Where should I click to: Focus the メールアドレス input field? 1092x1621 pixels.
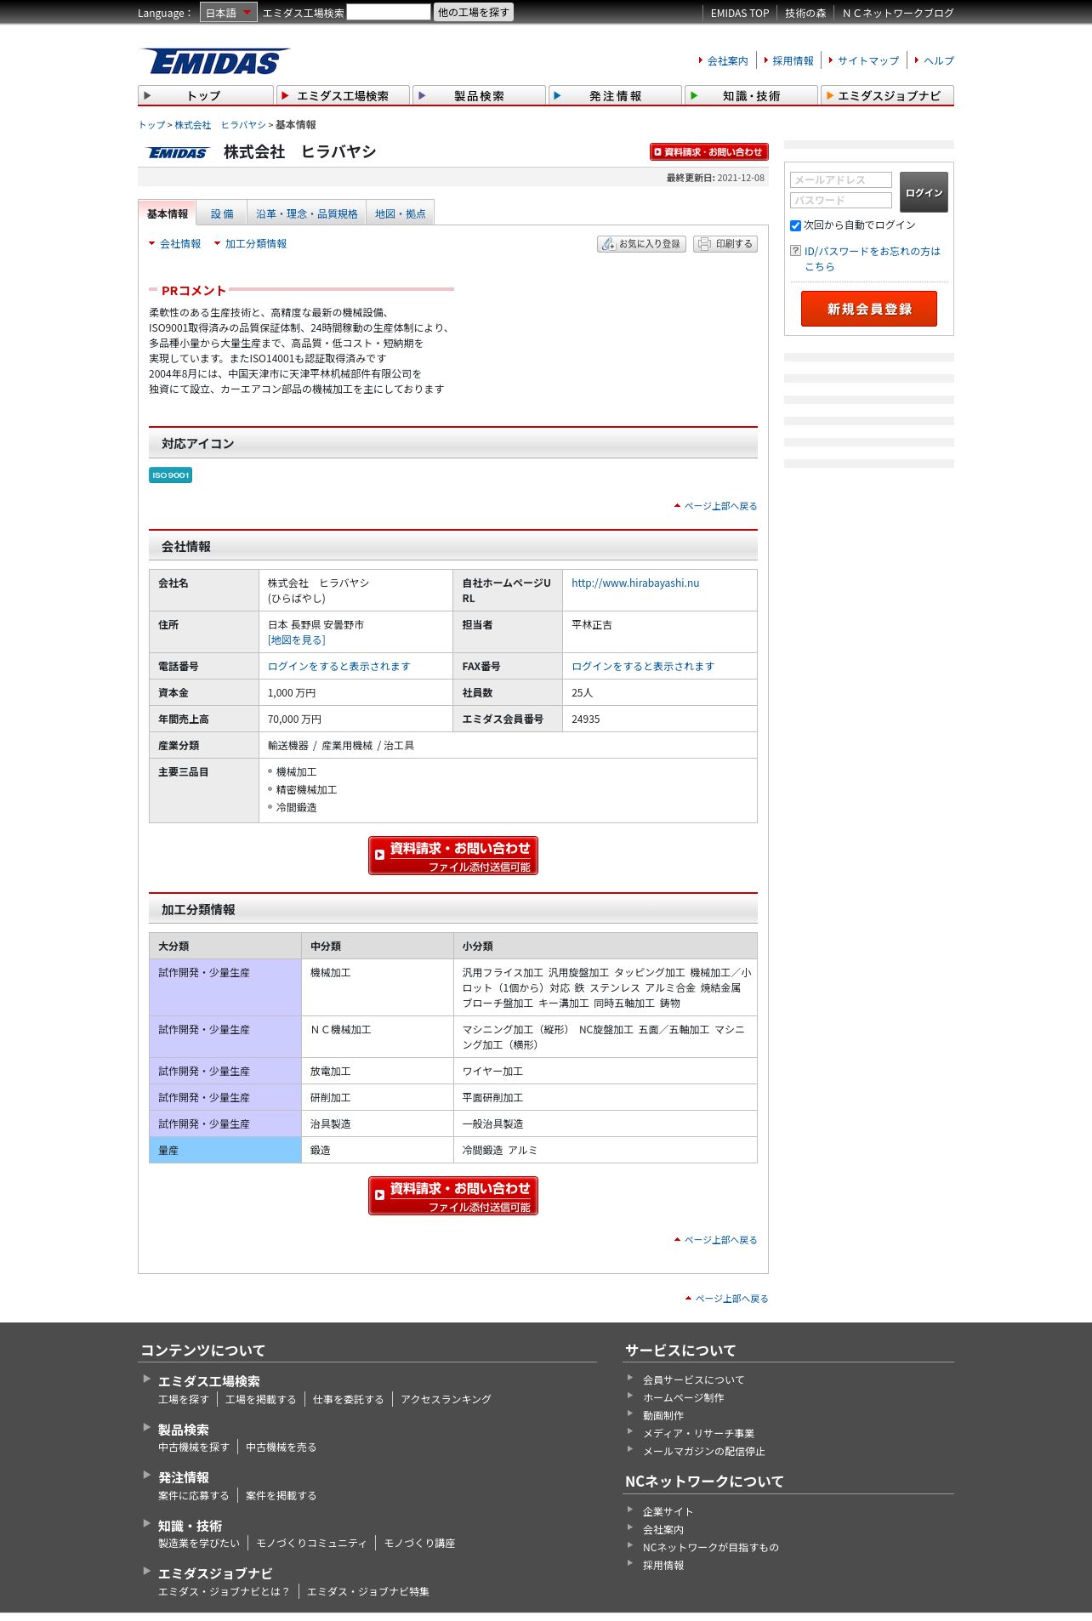point(841,179)
